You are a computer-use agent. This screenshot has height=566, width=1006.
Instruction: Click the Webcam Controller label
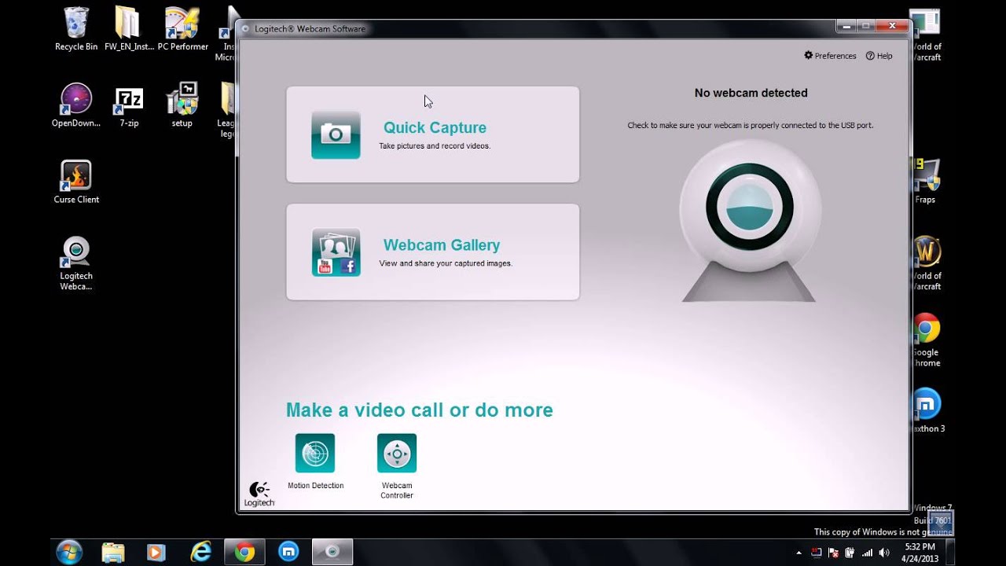point(397,491)
